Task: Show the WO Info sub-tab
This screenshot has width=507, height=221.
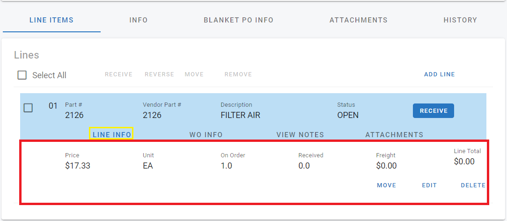Action: 206,134
